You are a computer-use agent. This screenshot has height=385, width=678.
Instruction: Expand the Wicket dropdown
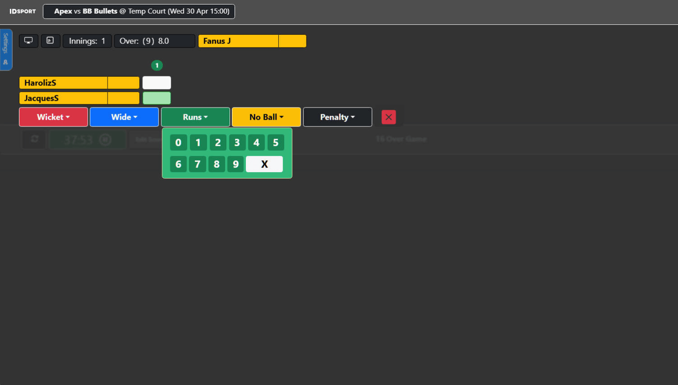[53, 117]
